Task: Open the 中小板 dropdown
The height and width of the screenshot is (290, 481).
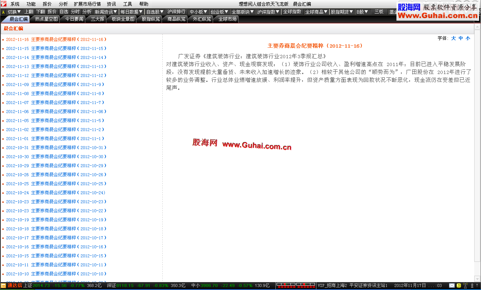Action: click(x=198, y=12)
